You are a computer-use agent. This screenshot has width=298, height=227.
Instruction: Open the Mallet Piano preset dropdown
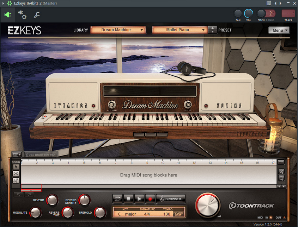coord(180,30)
